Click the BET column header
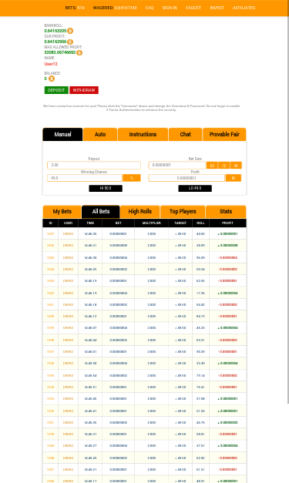Image resolution: width=289 pixels, height=483 pixels. coord(119,223)
